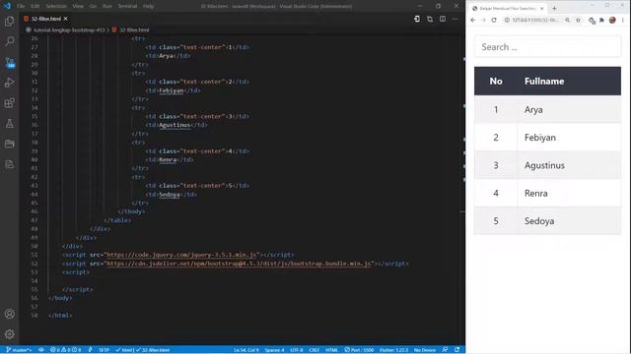Click browser Reload button
The height and width of the screenshot is (354, 631).
[494, 20]
